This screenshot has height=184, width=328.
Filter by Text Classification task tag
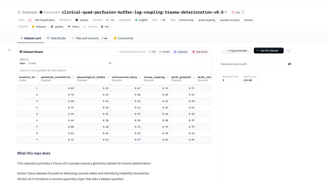click(42, 20)
